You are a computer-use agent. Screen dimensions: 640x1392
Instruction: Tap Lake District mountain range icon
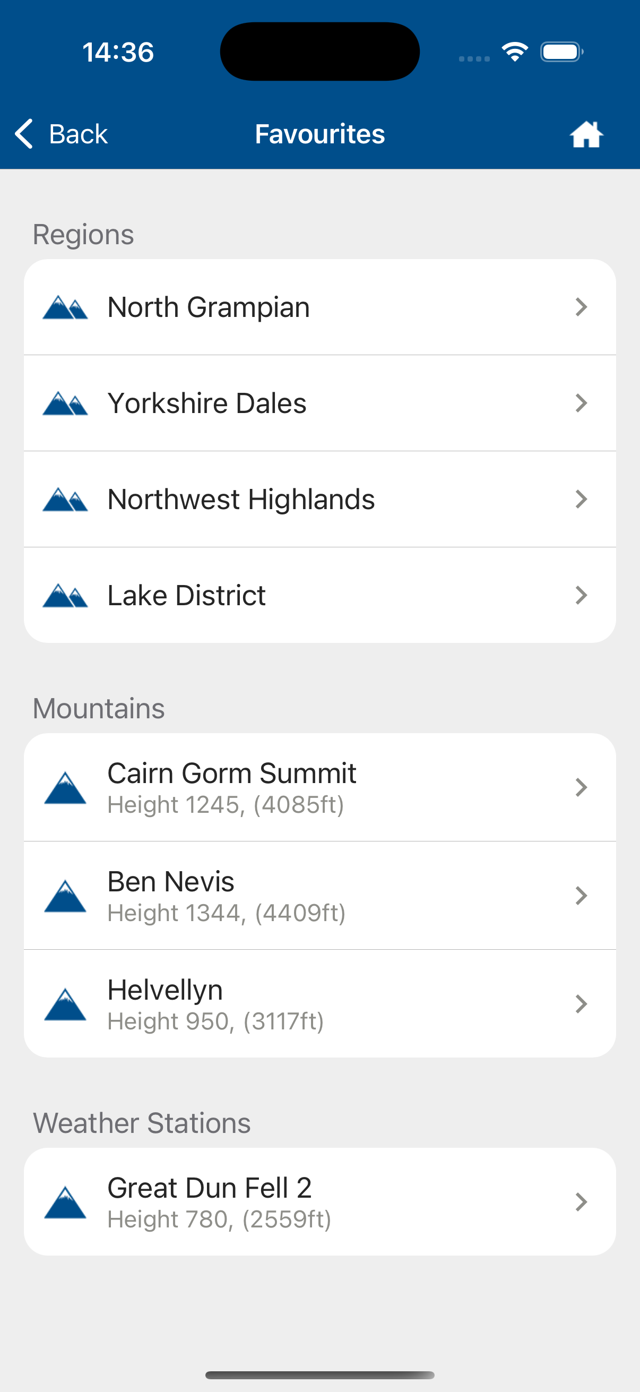[x=65, y=596]
